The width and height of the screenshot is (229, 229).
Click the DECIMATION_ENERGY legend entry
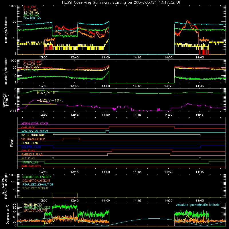[37, 177]
